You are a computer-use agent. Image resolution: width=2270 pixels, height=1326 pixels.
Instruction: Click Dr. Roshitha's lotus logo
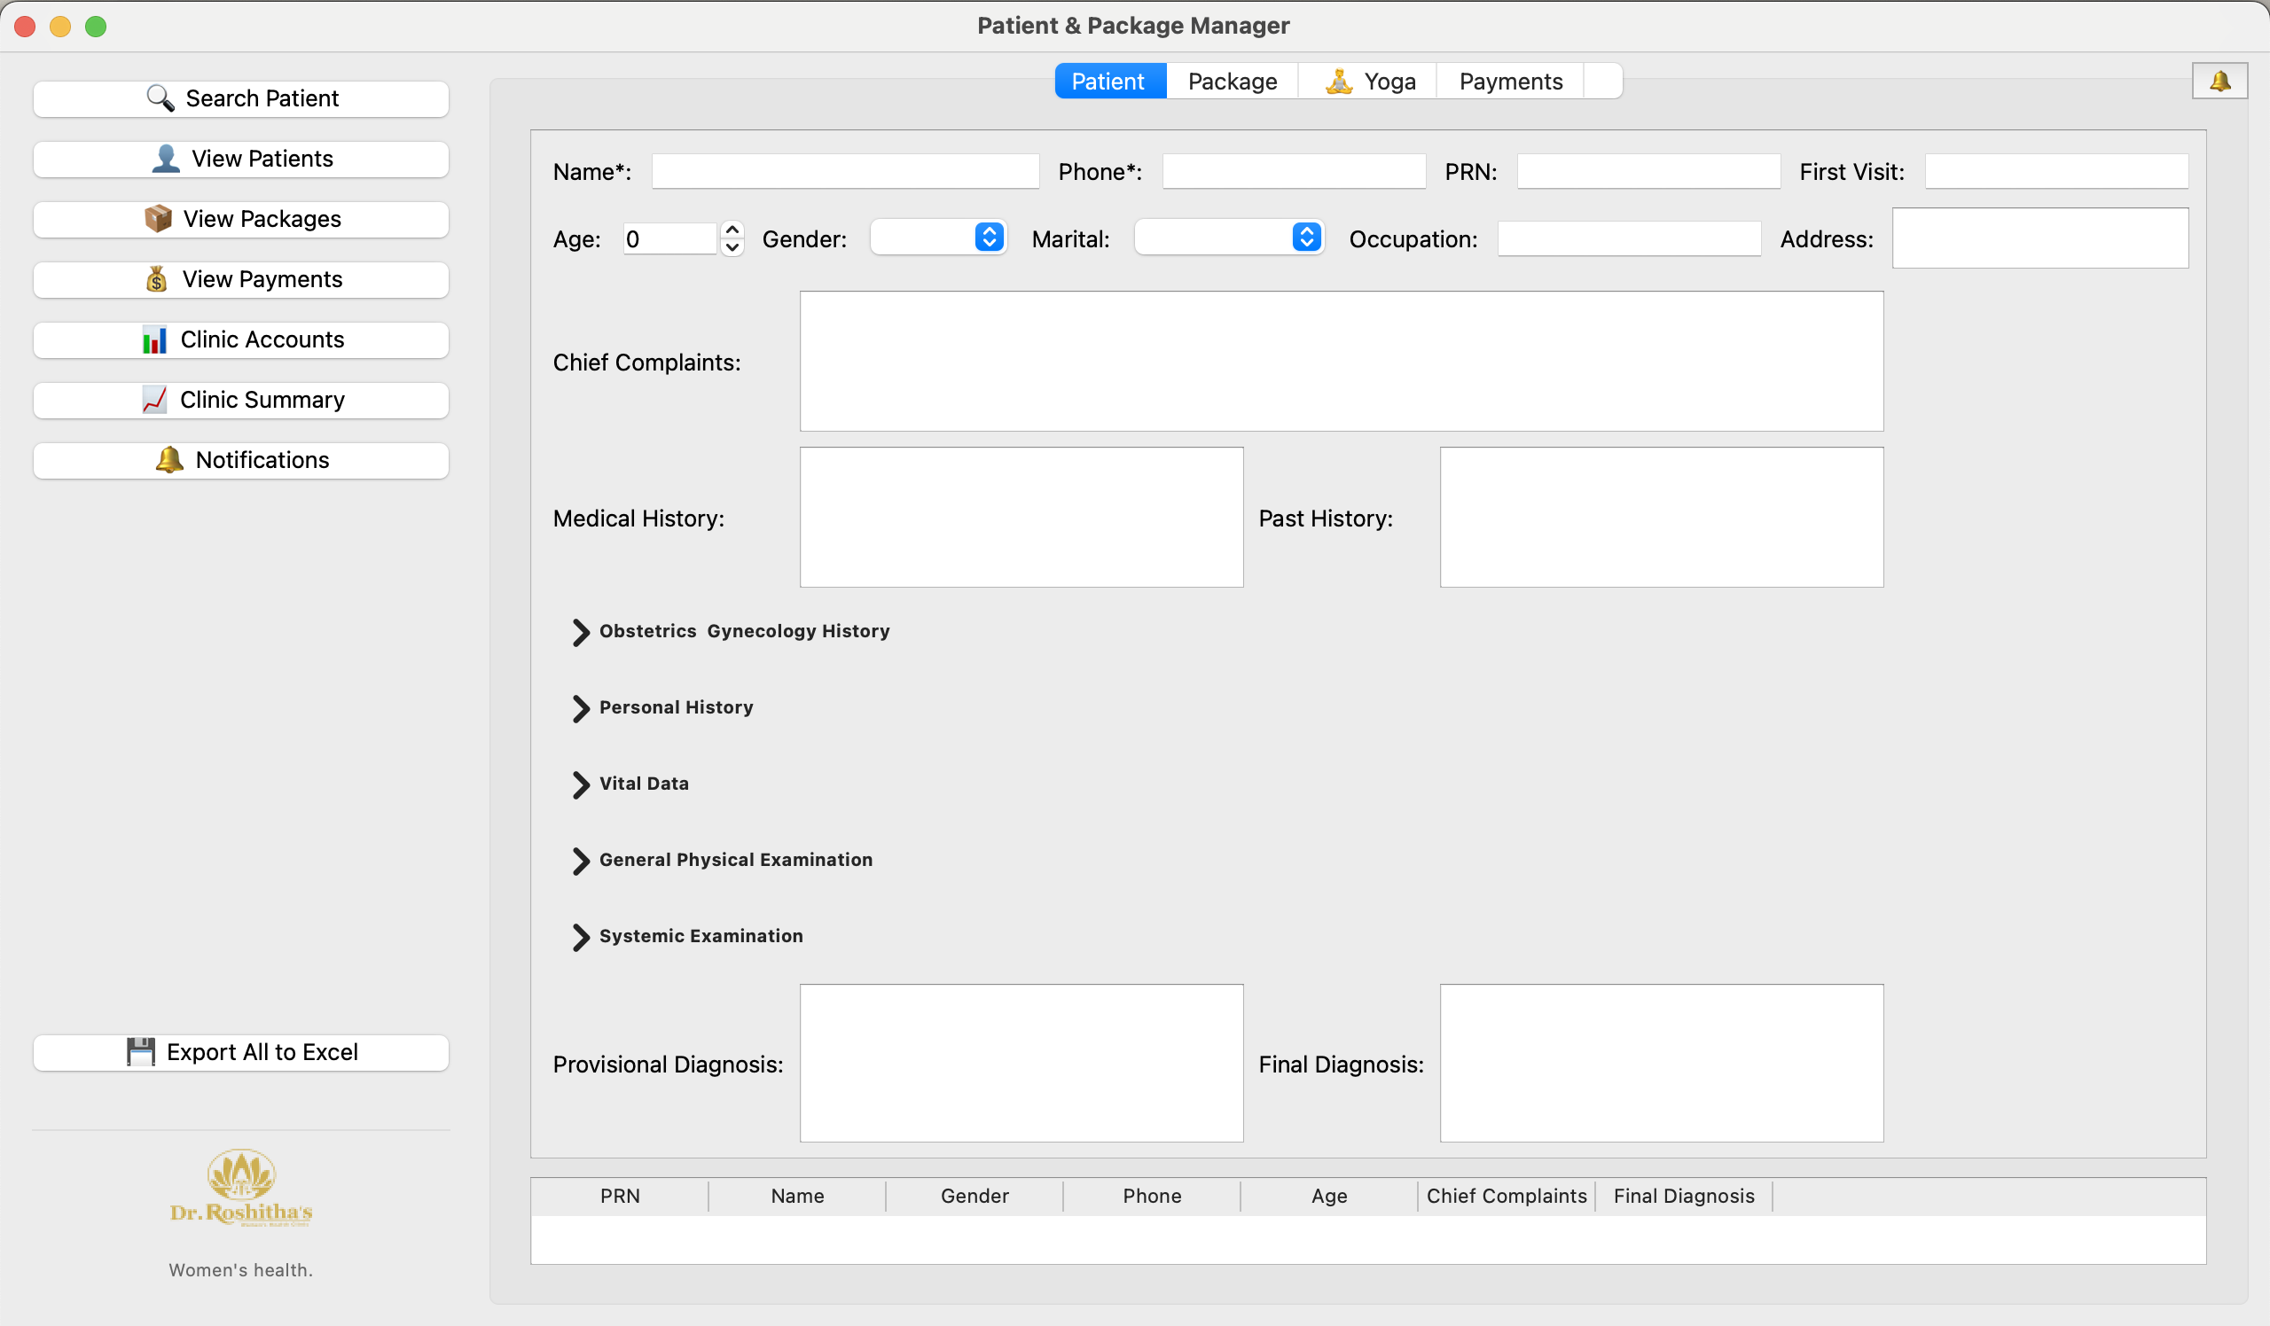coord(241,1188)
